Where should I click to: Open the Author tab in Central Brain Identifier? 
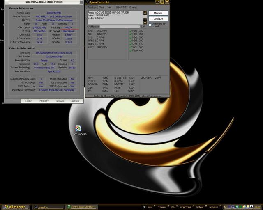click(x=75, y=101)
